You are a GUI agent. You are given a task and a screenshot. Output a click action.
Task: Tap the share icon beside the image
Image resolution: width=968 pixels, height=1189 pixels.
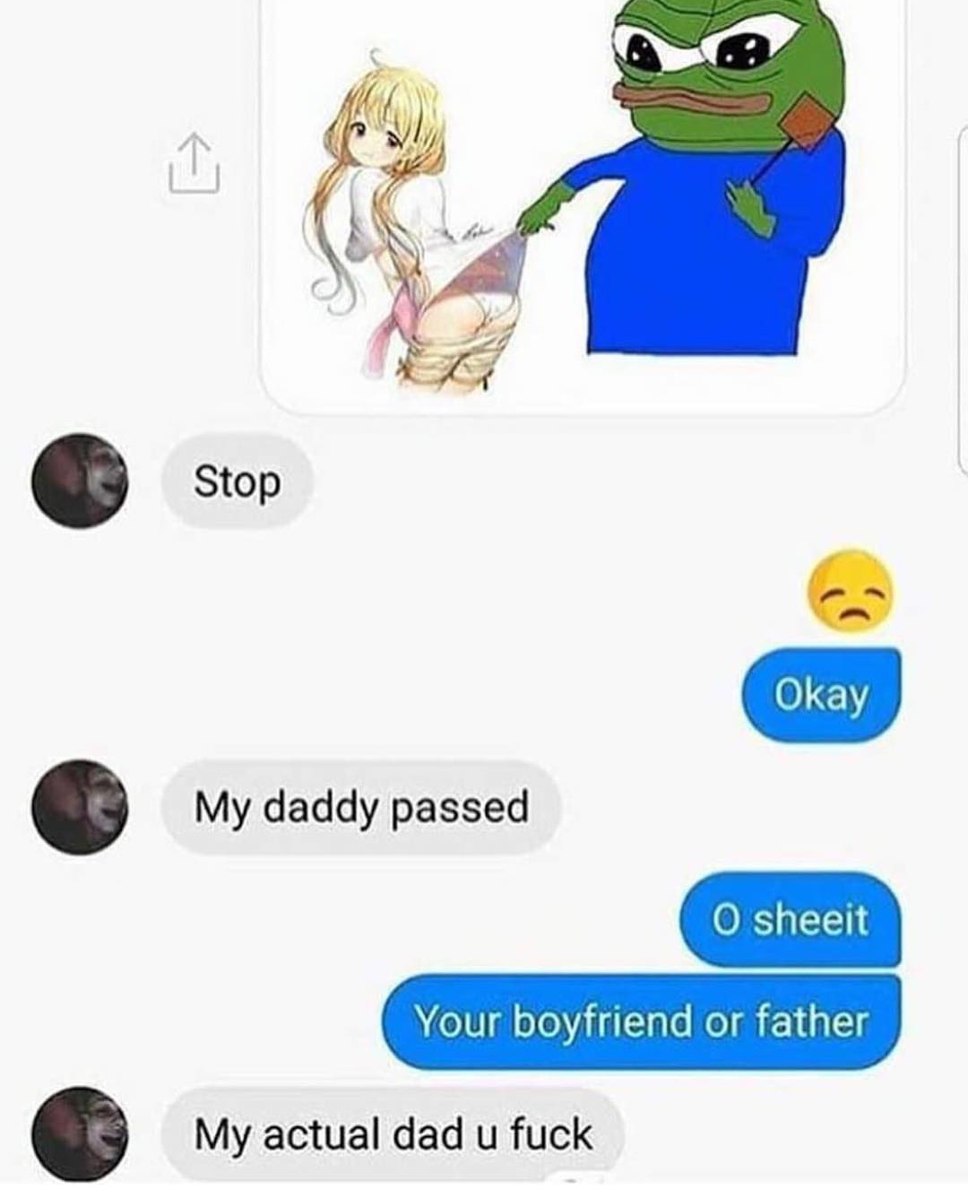(x=194, y=164)
